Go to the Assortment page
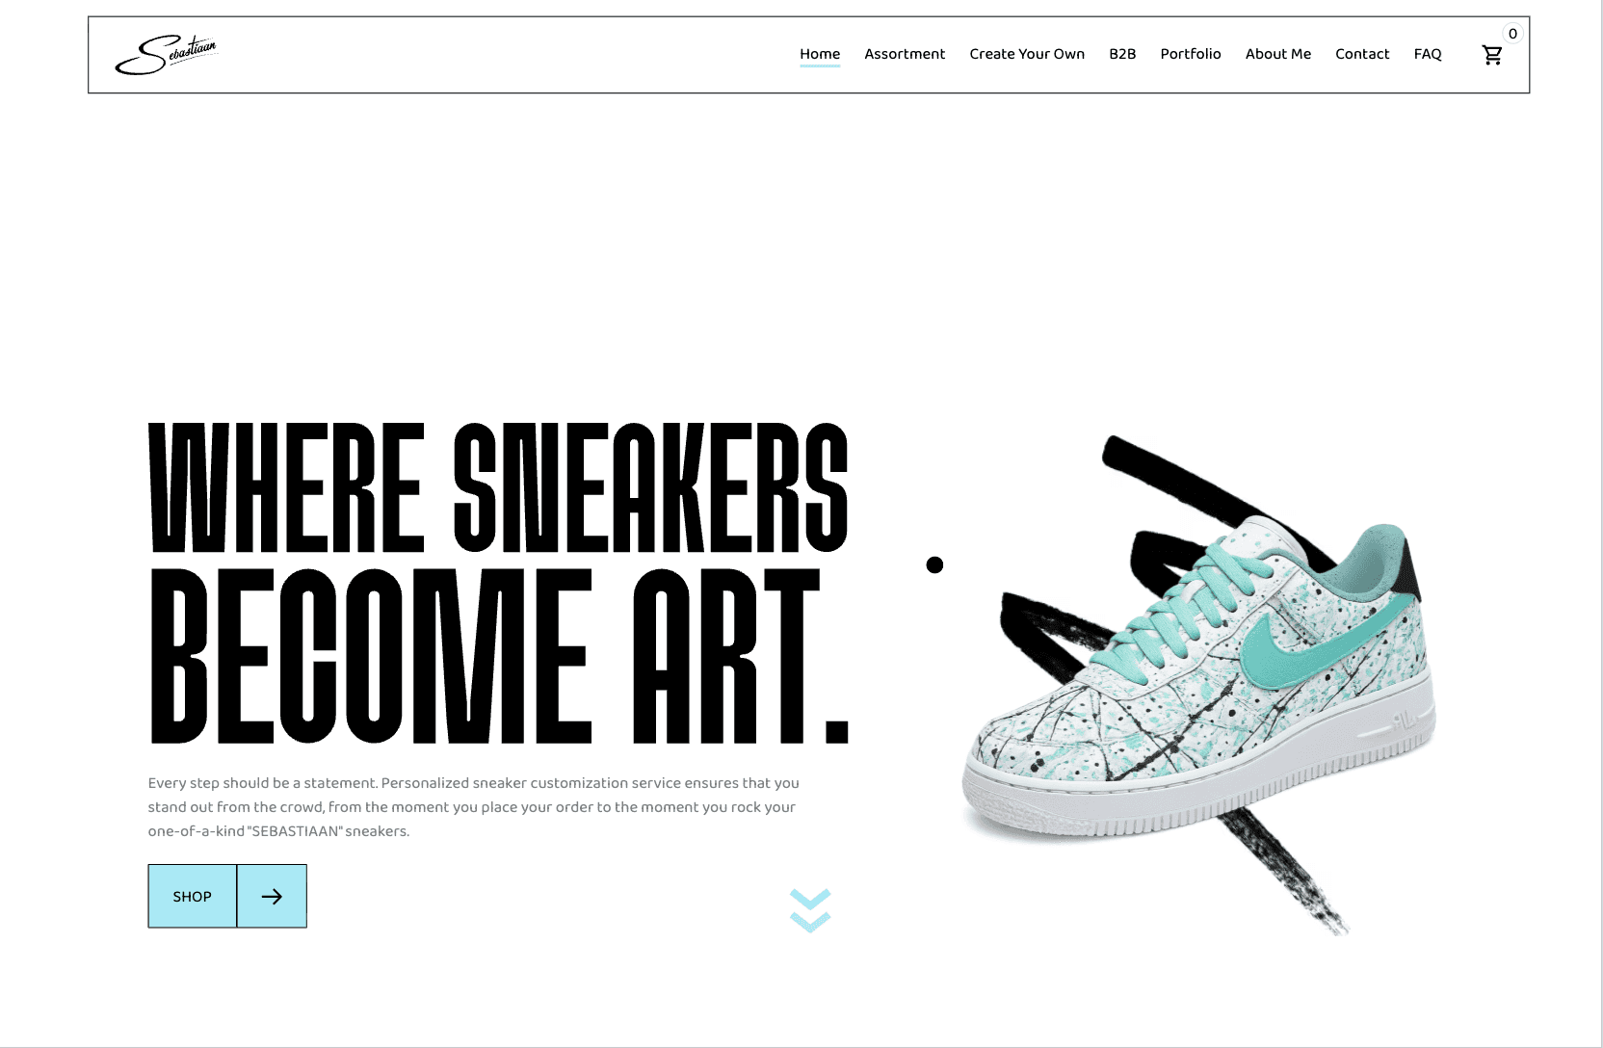The width and height of the screenshot is (1603, 1048). 905,54
